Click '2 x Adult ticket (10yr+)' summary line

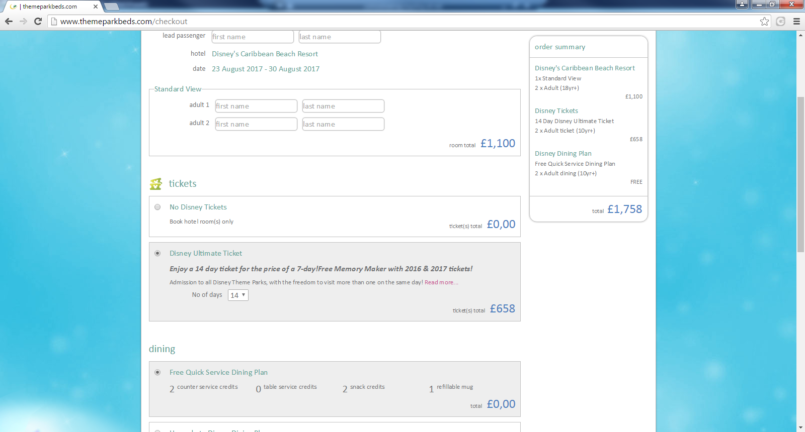click(x=565, y=131)
